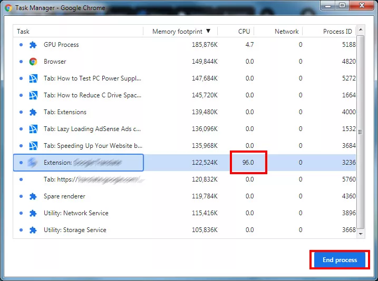Select the Tab: Extensions row
This screenshot has width=378, height=281.
tap(185, 112)
